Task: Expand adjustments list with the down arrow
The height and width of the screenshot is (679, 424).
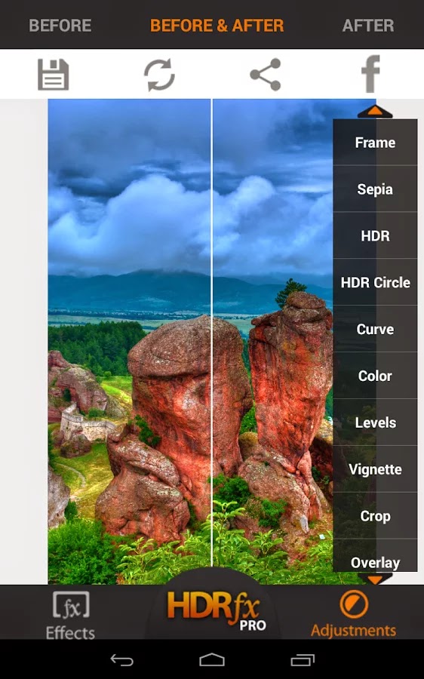Action: (375, 579)
